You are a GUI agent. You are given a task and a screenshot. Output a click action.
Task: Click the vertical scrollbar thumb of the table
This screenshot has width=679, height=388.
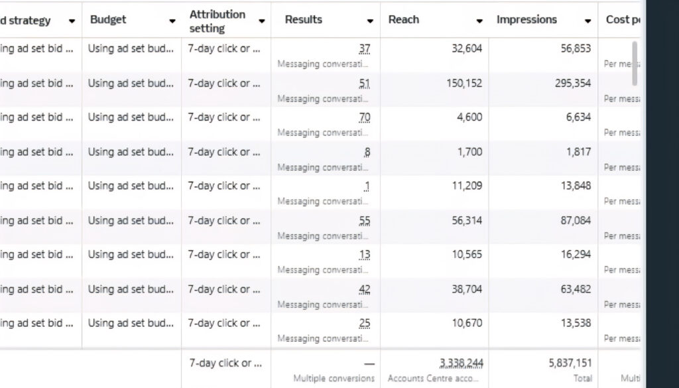coord(635,63)
